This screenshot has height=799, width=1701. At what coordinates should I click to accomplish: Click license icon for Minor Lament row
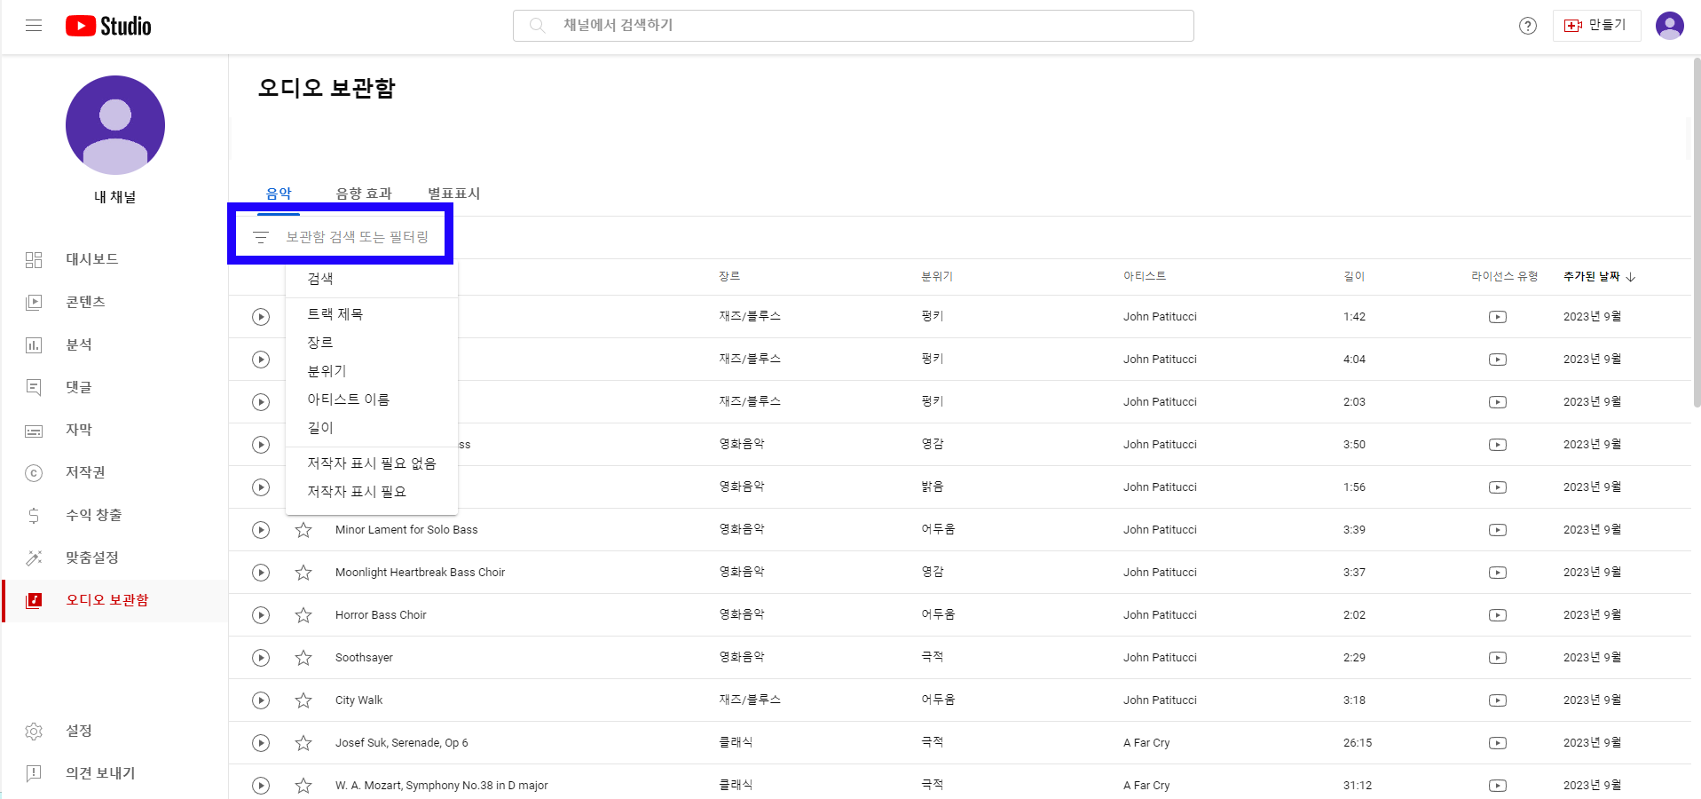(x=1498, y=530)
